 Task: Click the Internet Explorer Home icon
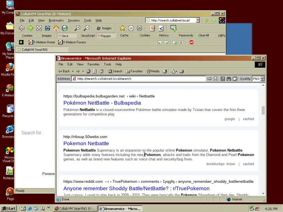tap(101, 71)
